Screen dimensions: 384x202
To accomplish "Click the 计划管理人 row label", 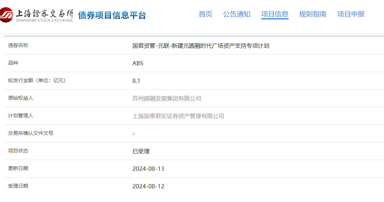I will pos(20,116).
